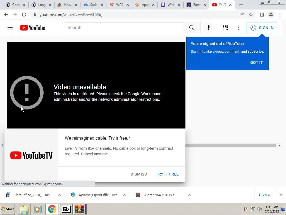Open 7-Zip from the taskbar
Viewport: 286px width, 215px height.
(66, 209)
